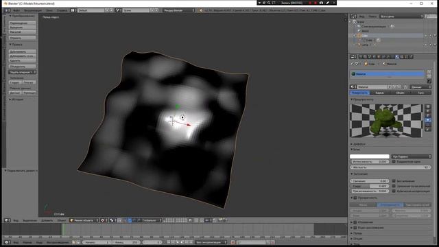Viewport: 439px width, 247px height.
Task: Expand the Диффуз panel
Action: point(358,144)
